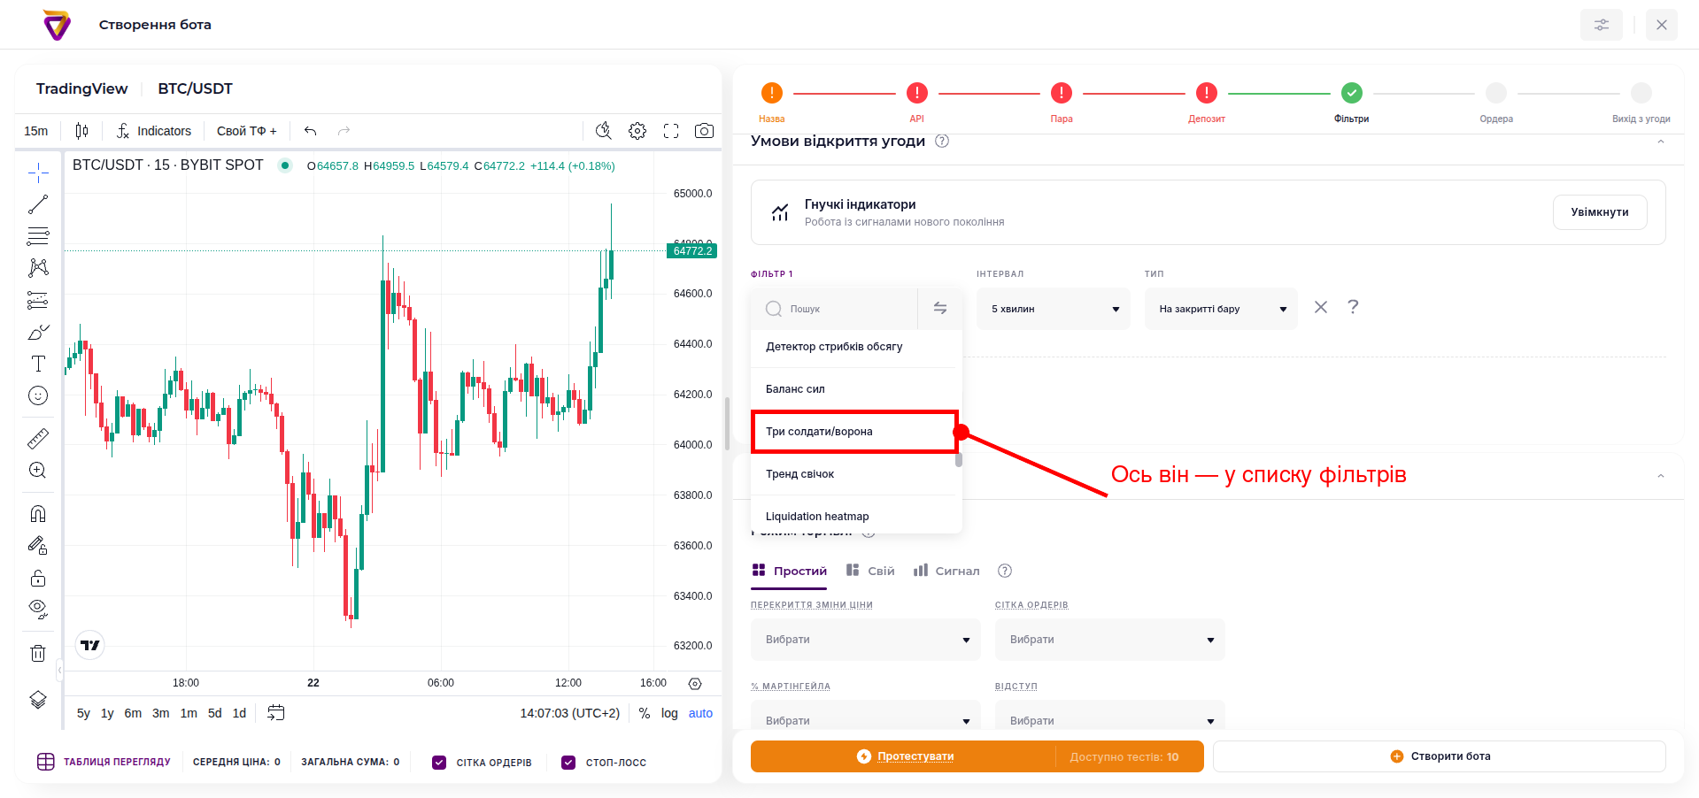
Task: Click the Створити бота button
Action: (x=1440, y=756)
